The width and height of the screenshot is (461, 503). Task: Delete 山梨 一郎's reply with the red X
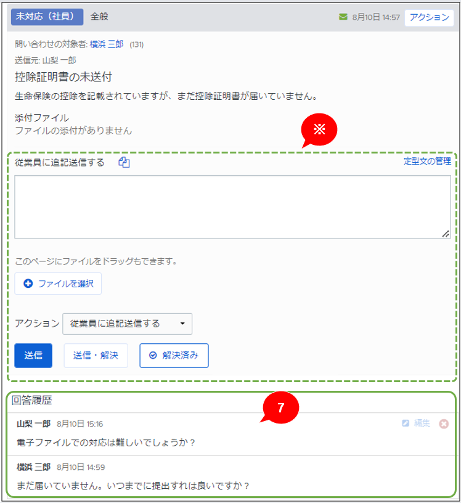[x=444, y=423]
